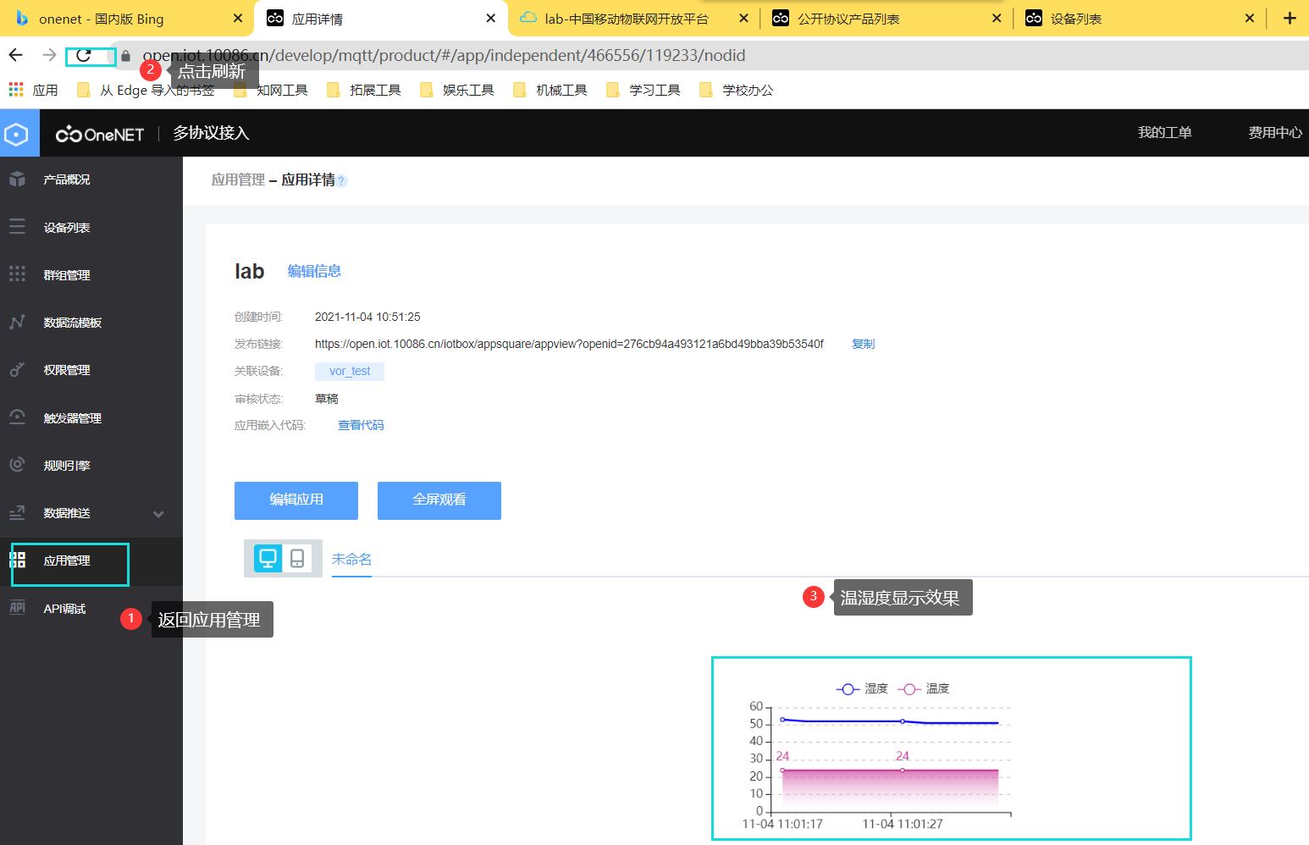1309x845 pixels.
Task: Click the lock icon in the address bar
Action: coord(126,56)
